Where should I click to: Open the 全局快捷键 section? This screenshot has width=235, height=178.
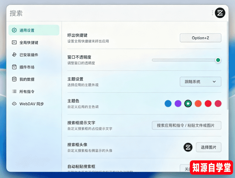(34, 42)
